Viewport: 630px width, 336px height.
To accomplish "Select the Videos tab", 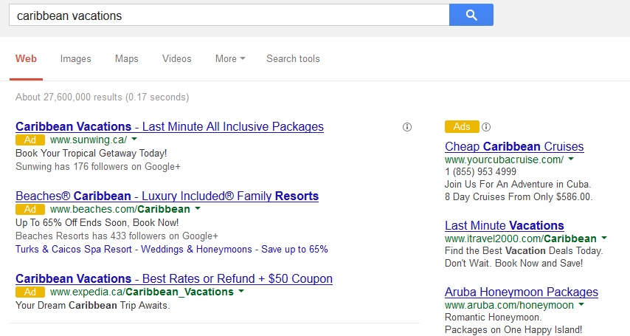I will pos(177,59).
